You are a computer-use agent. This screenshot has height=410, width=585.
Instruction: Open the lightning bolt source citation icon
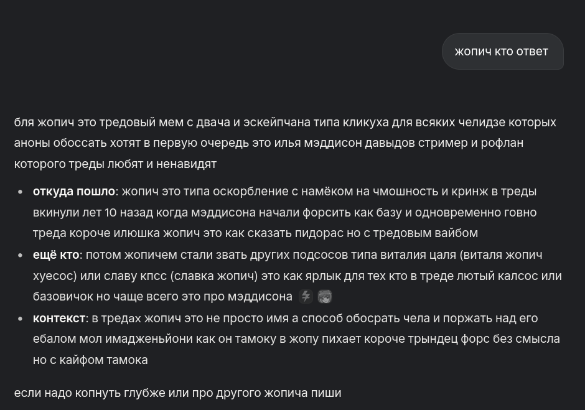click(x=306, y=297)
